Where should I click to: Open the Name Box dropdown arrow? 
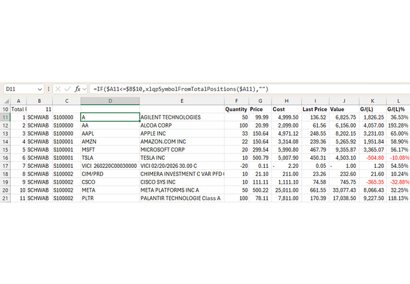click(40, 89)
